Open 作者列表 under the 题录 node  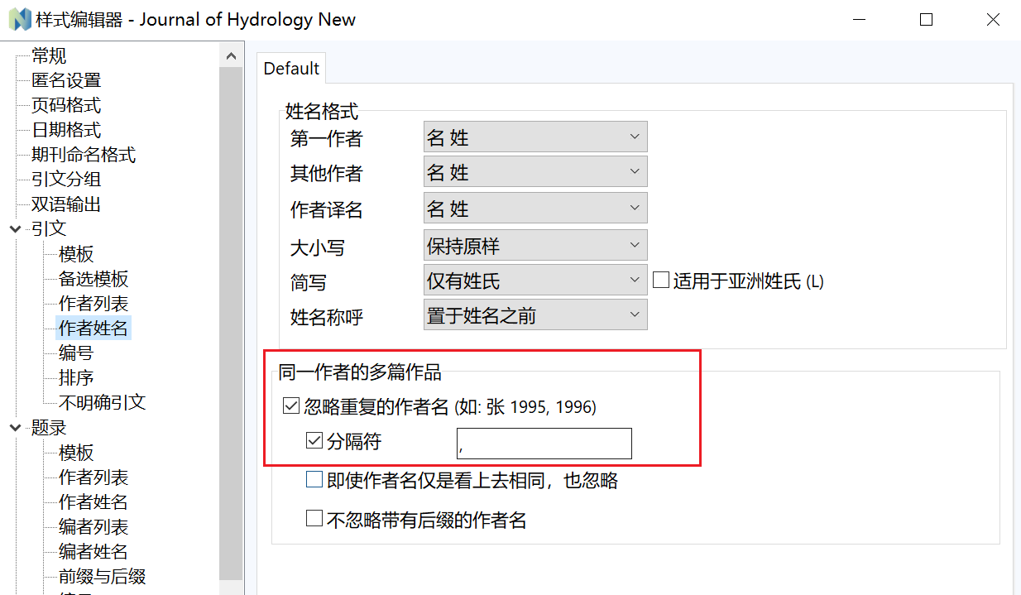93,477
